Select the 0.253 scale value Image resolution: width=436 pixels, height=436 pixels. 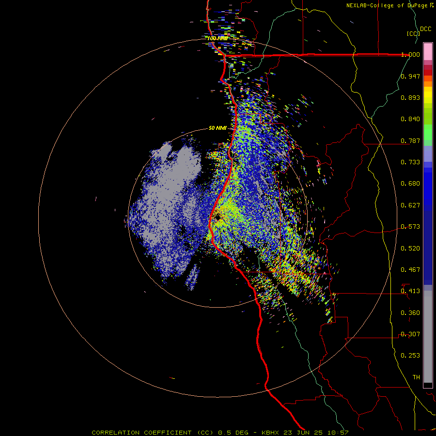click(410, 356)
